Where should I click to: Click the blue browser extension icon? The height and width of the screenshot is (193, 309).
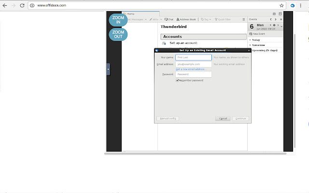[293, 5]
